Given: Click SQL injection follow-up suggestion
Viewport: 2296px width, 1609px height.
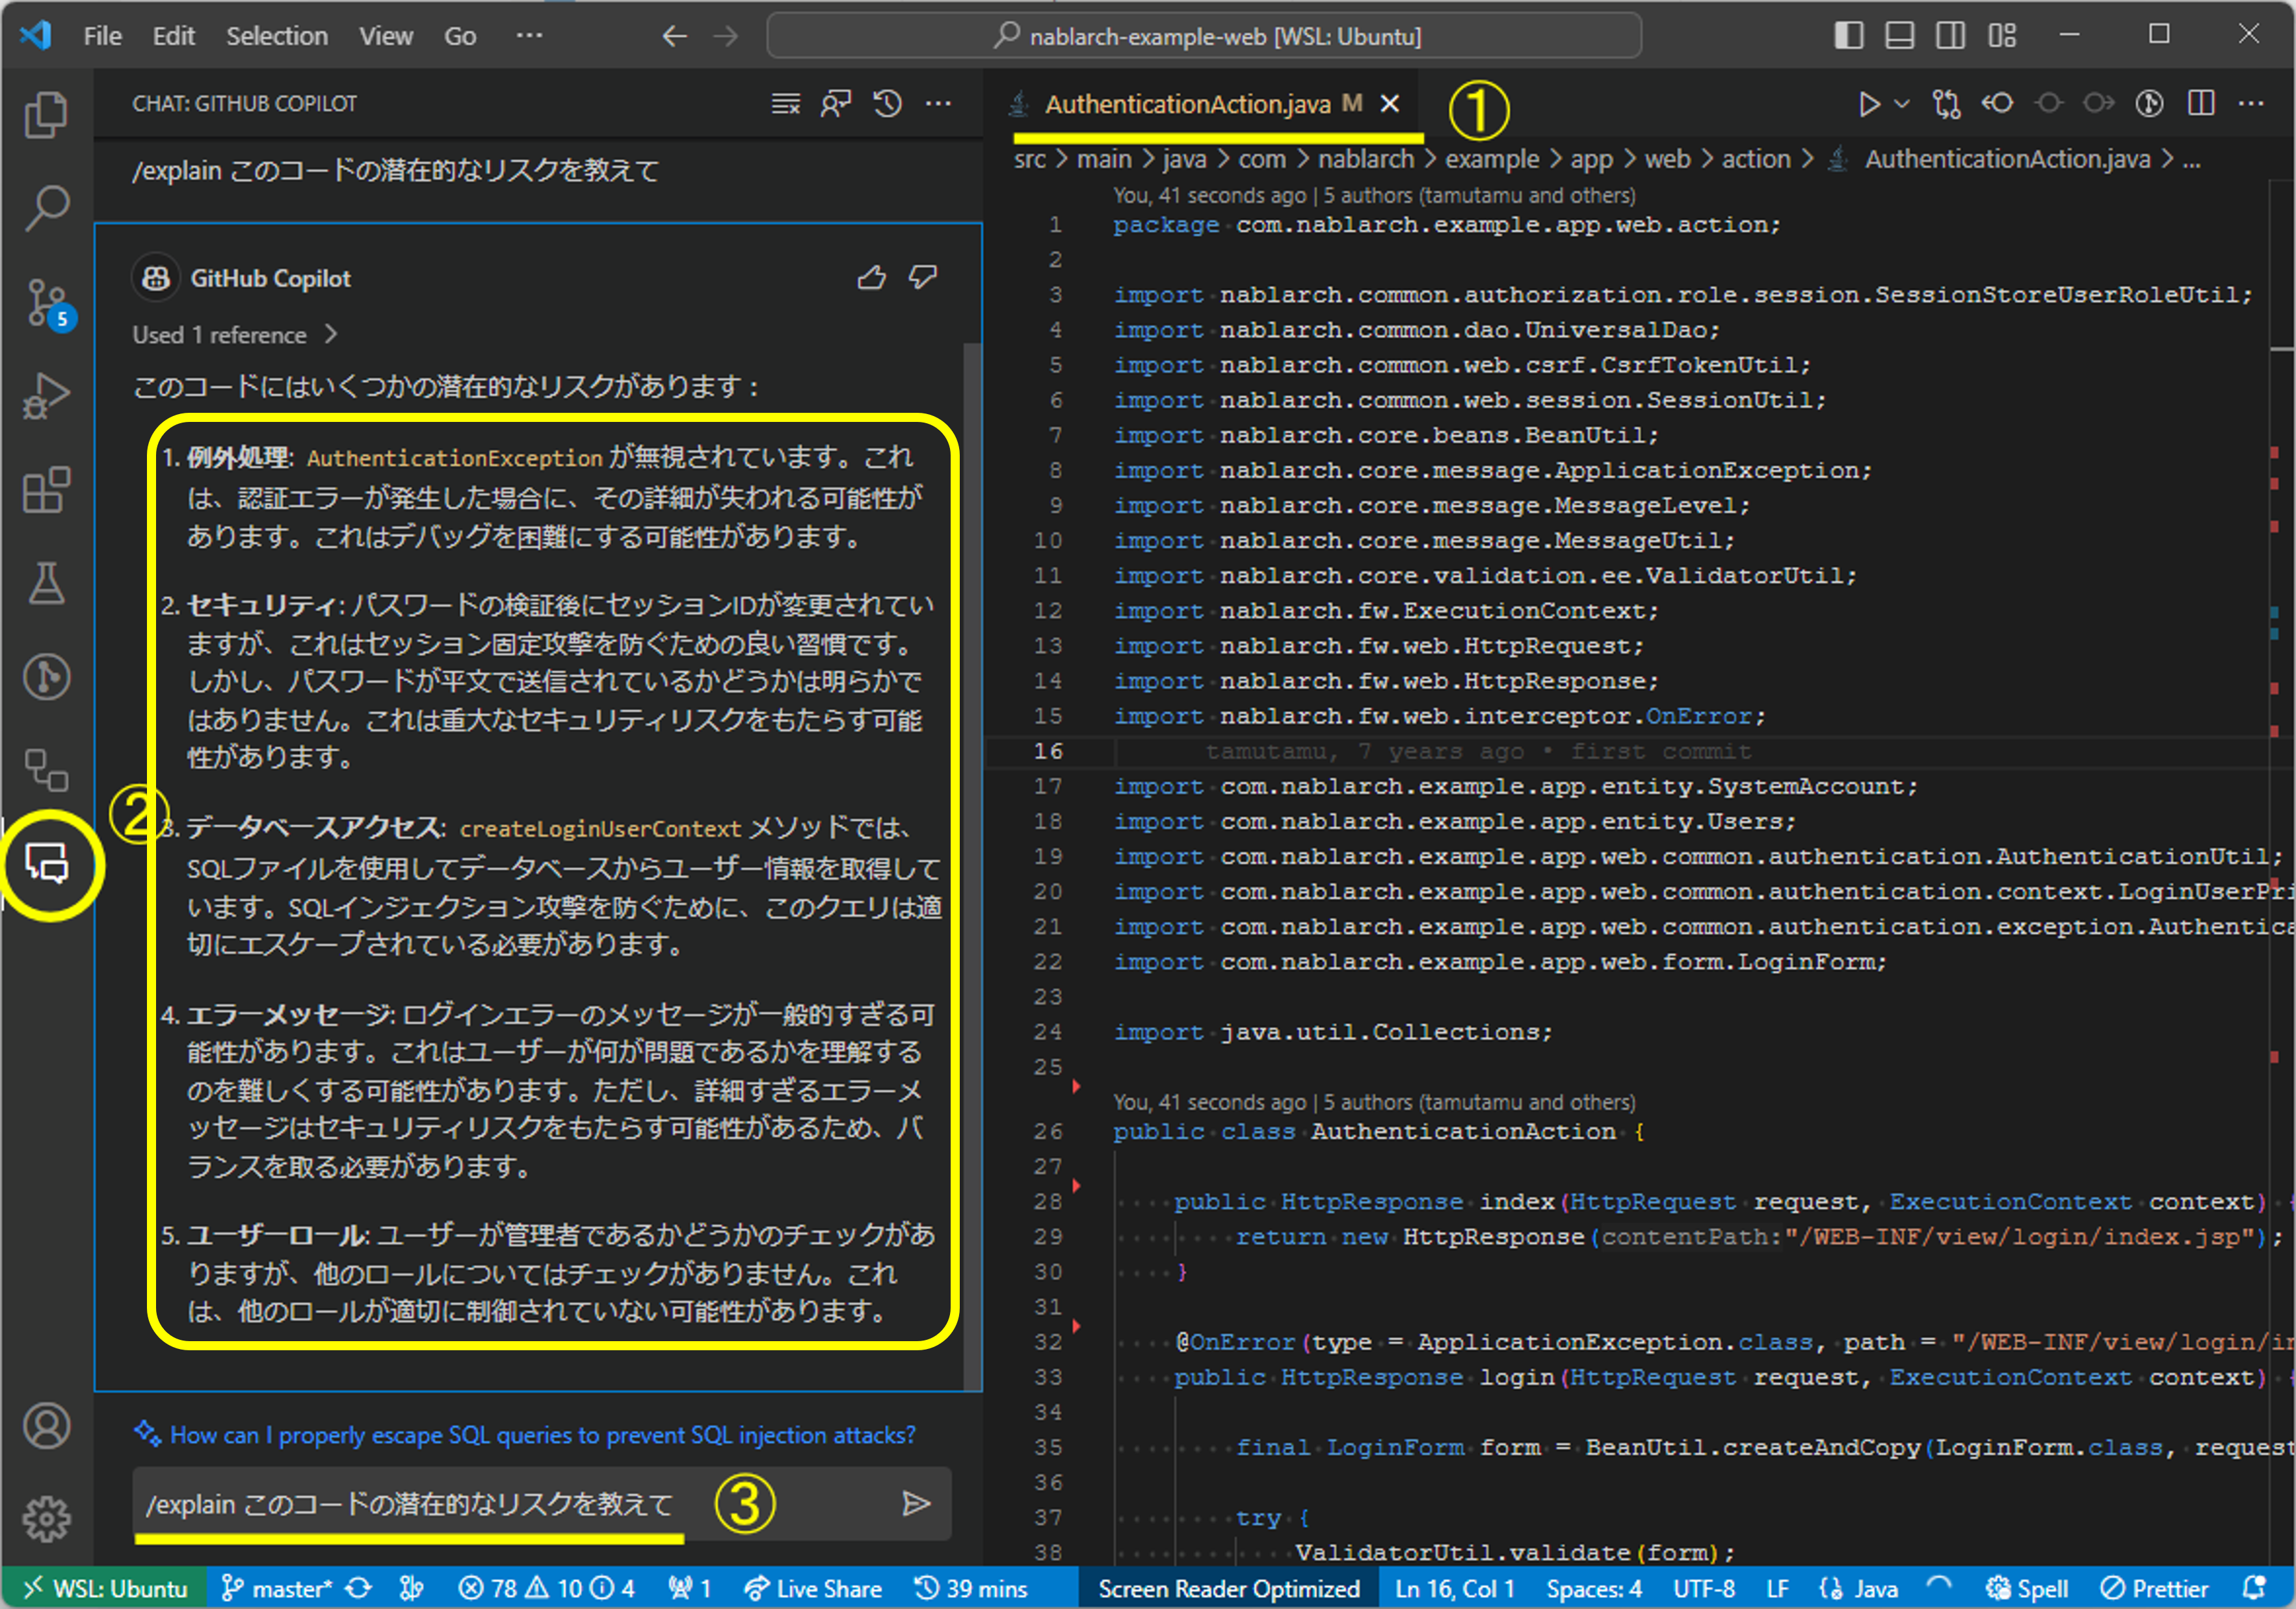Looking at the screenshot, I should pyautogui.click(x=542, y=1435).
